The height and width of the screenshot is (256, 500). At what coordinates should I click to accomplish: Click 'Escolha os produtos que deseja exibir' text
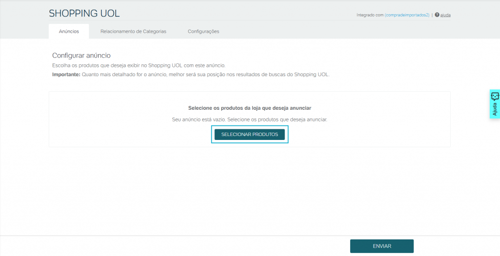[139, 66]
